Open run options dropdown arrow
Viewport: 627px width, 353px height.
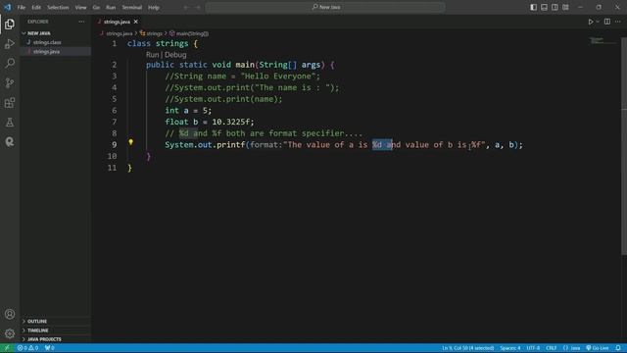pyautogui.click(x=598, y=22)
